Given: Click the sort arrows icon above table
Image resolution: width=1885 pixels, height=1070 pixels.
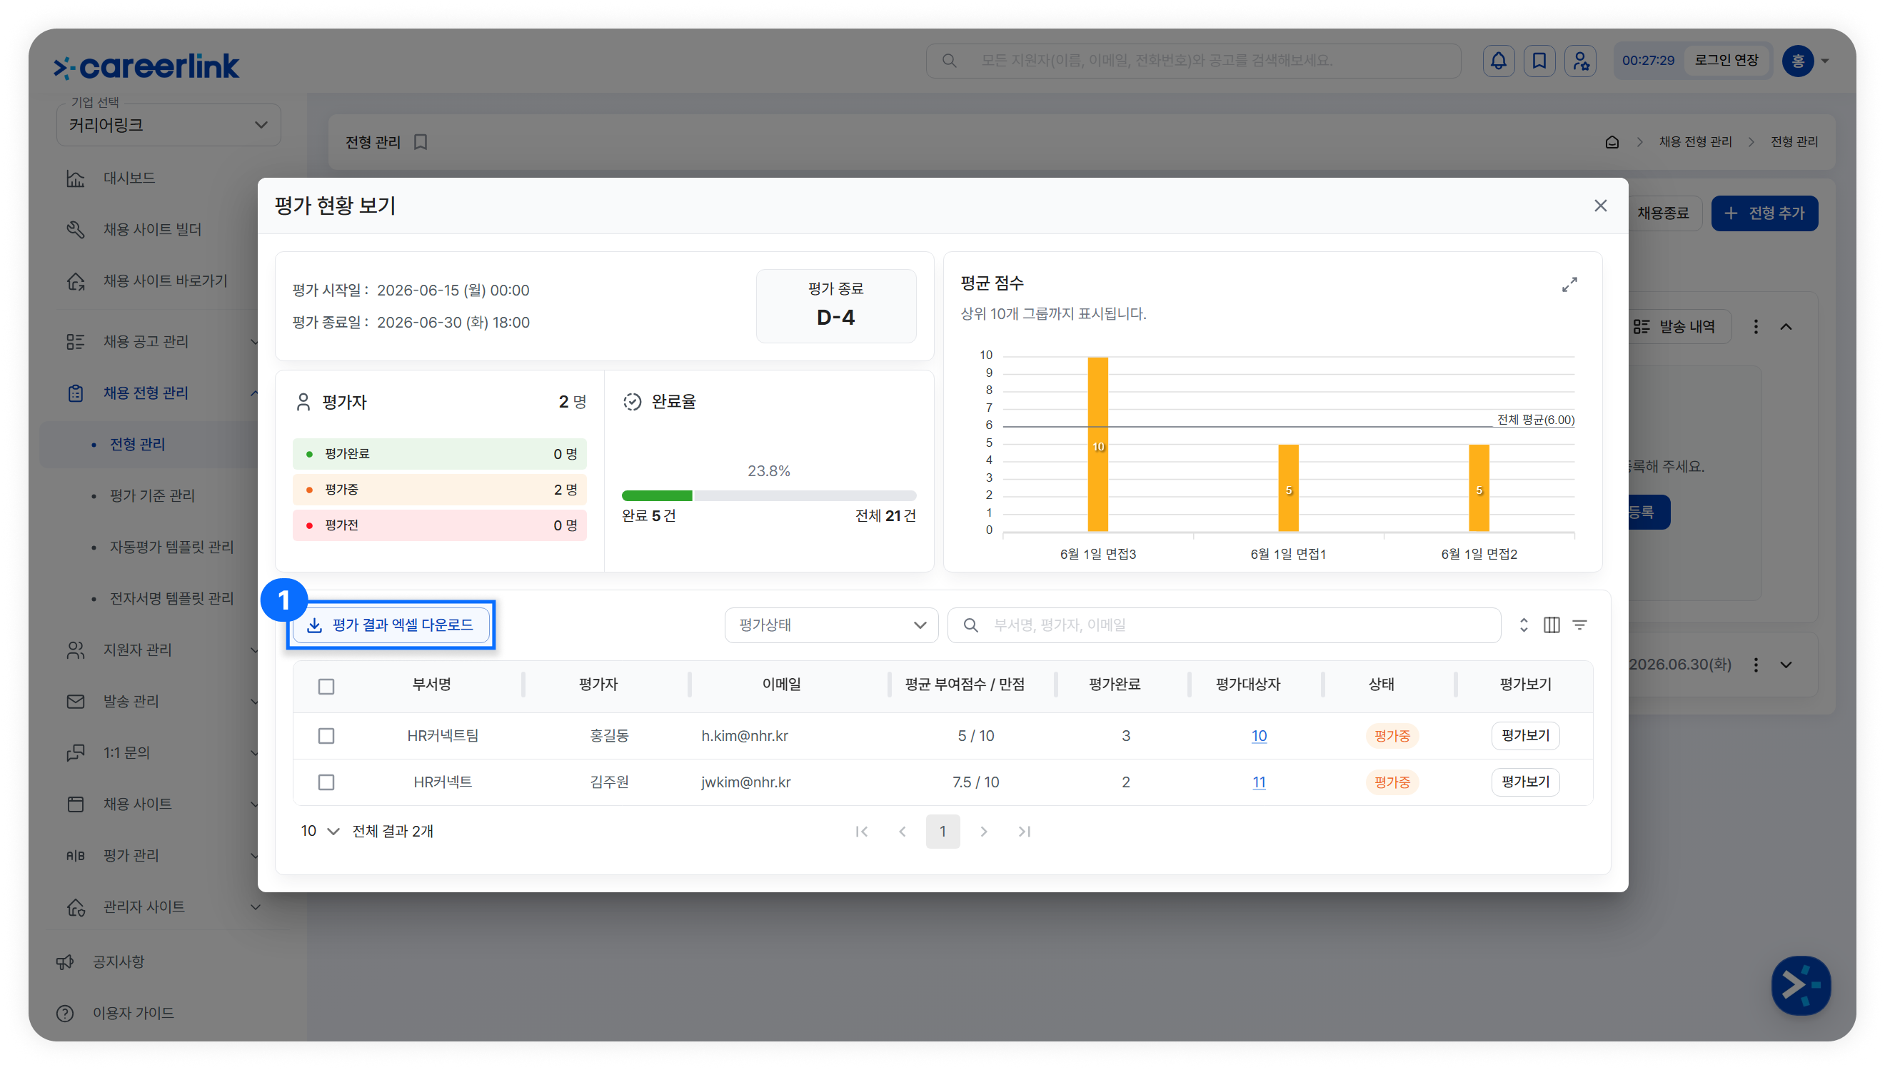Looking at the screenshot, I should (x=1524, y=625).
